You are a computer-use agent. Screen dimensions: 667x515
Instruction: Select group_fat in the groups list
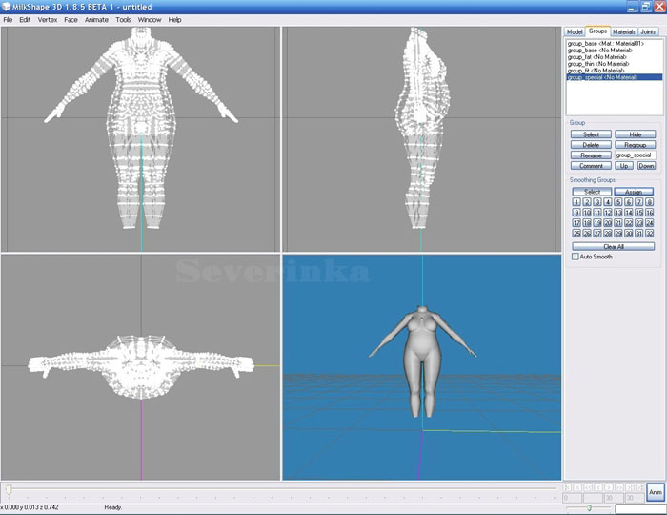click(589, 56)
